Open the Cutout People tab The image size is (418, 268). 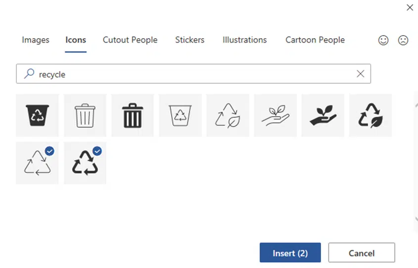tap(130, 40)
